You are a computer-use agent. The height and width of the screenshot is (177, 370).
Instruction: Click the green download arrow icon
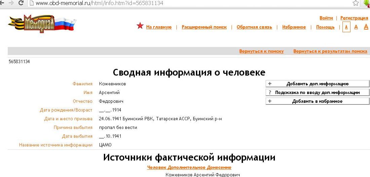[x=367, y=3]
